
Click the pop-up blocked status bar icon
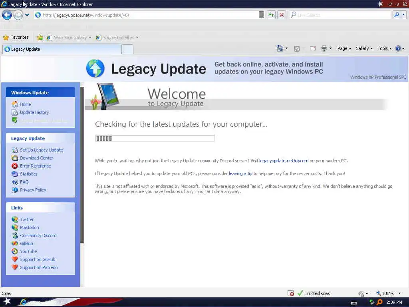[291, 293]
